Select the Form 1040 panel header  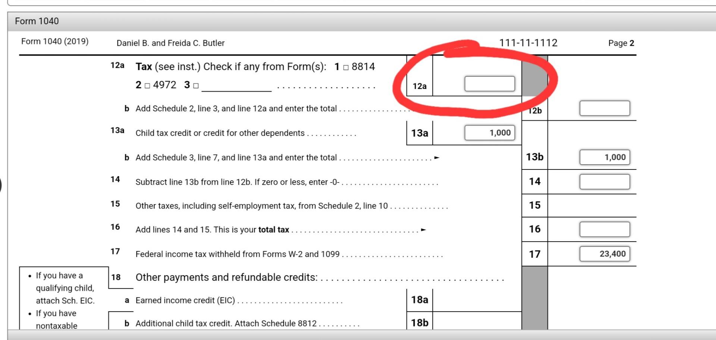[x=37, y=21]
